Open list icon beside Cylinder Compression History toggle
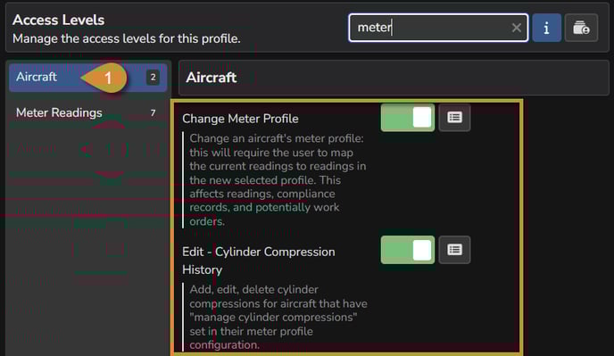This screenshot has height=356, width=614. click(x=454, y=250)
